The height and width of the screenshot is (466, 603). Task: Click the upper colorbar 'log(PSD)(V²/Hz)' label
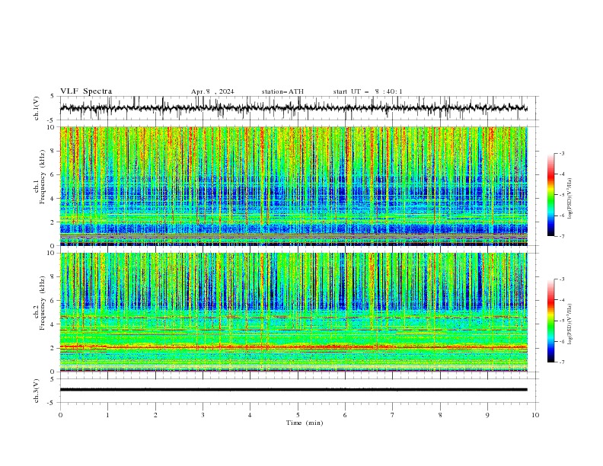[x=569, y=199]
